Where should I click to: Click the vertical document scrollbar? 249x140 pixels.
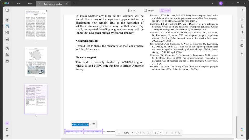pos(236,127)
